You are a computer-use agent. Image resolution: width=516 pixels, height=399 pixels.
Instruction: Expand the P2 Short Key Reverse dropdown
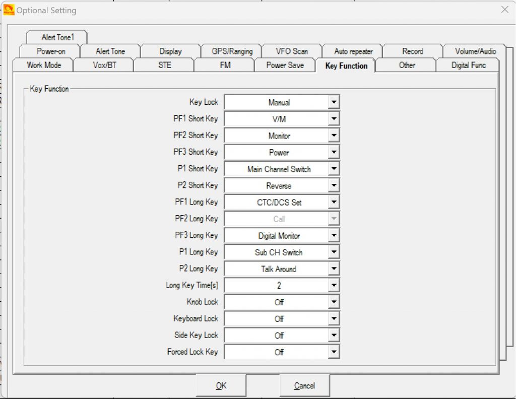(x=333, y=185)
